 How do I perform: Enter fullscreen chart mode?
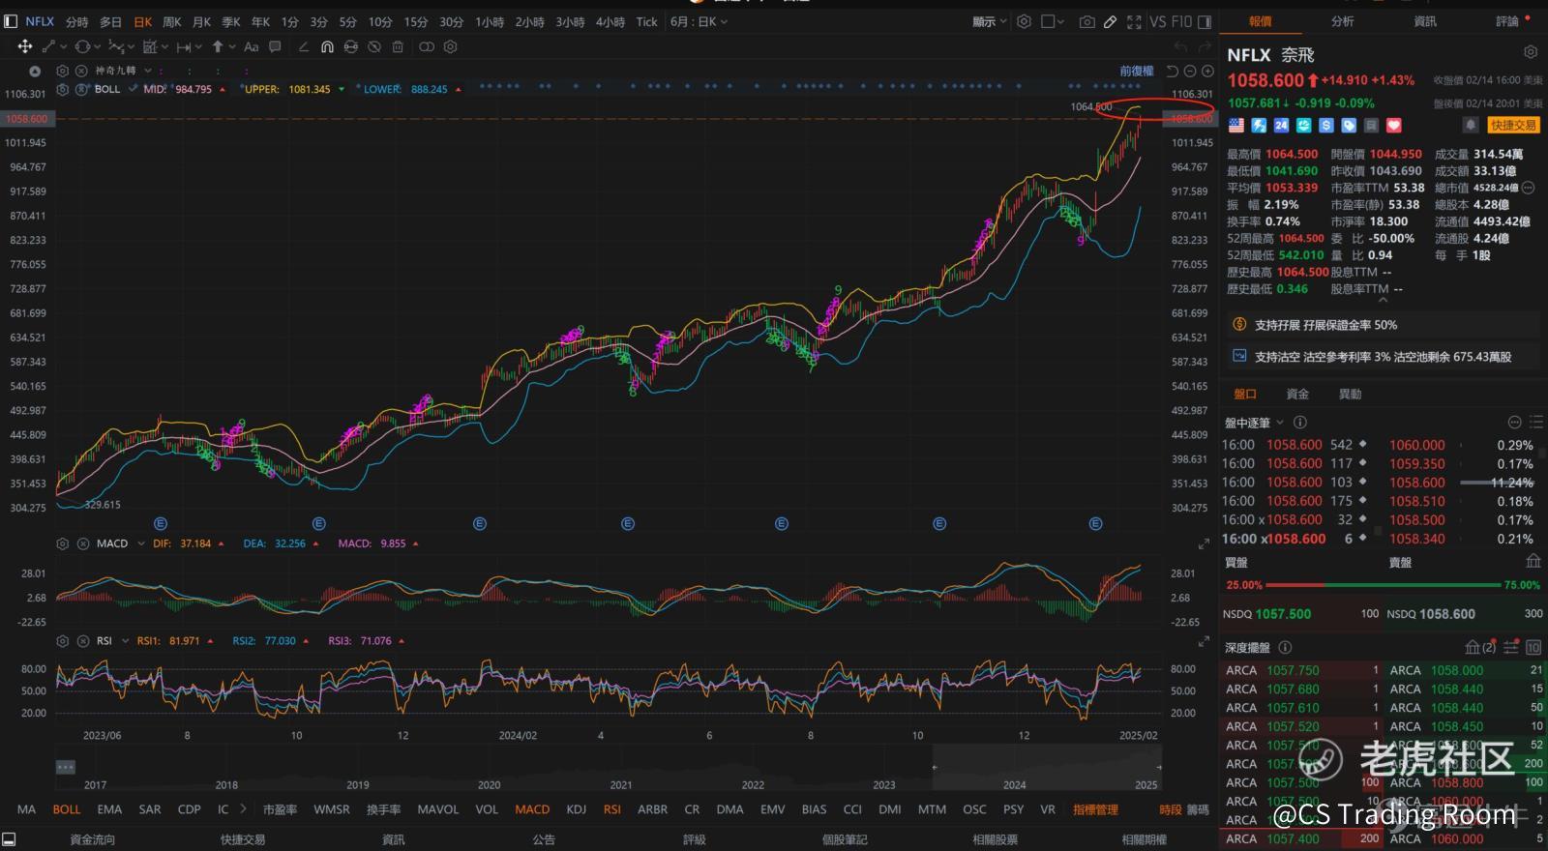coord(1134,21)
